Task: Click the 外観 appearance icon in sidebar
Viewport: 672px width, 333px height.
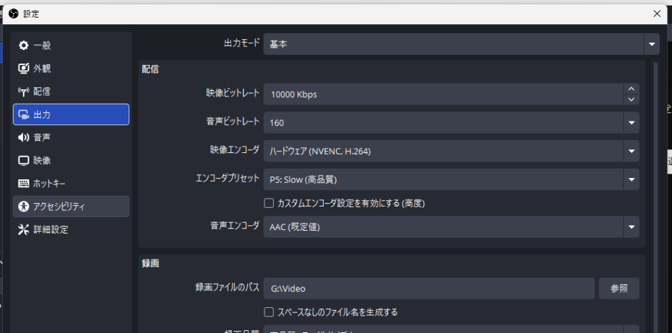Action: click(x=23, y=69)
